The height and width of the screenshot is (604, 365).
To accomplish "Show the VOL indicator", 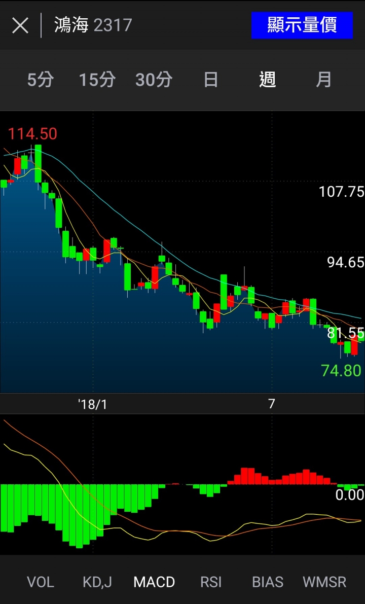I will 41,582.
